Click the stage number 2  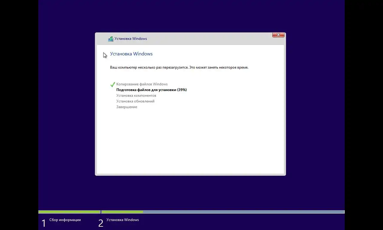pyautogui.click(x=101, y=223)
